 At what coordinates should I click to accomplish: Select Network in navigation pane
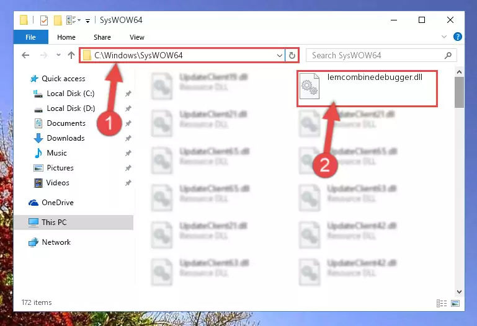(x=50, y=242)
